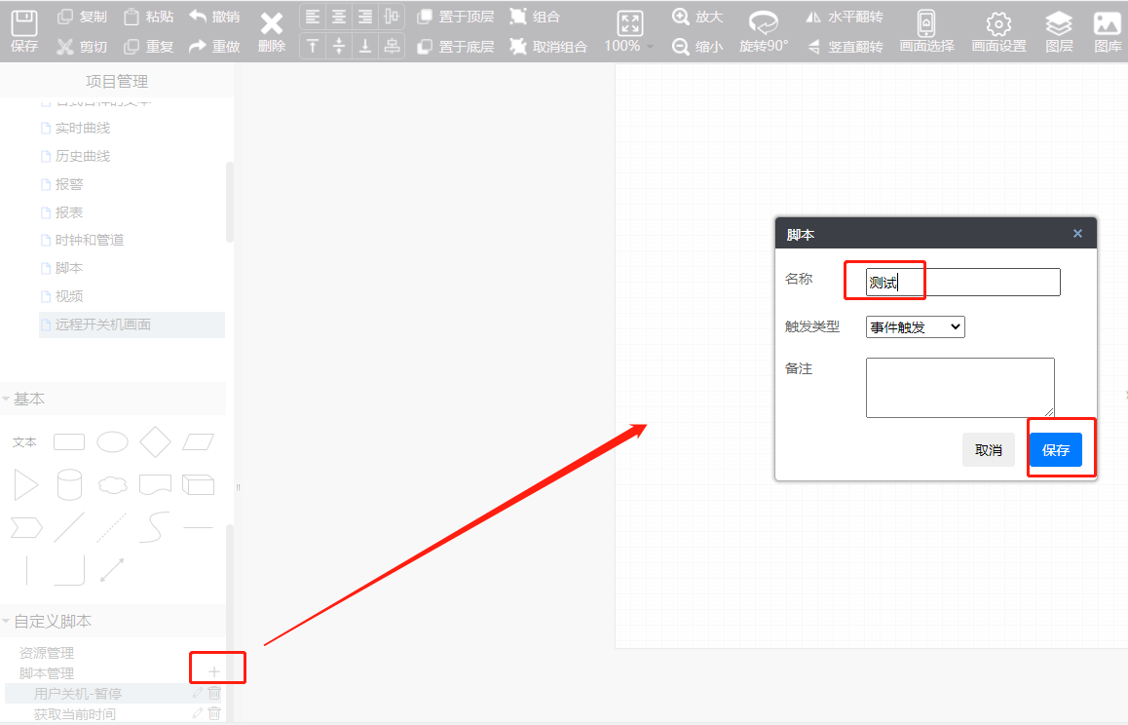Select 远程开关机画面 in project tree
This screenshot has width=1128, height=725.
click(x=102, y=324)
